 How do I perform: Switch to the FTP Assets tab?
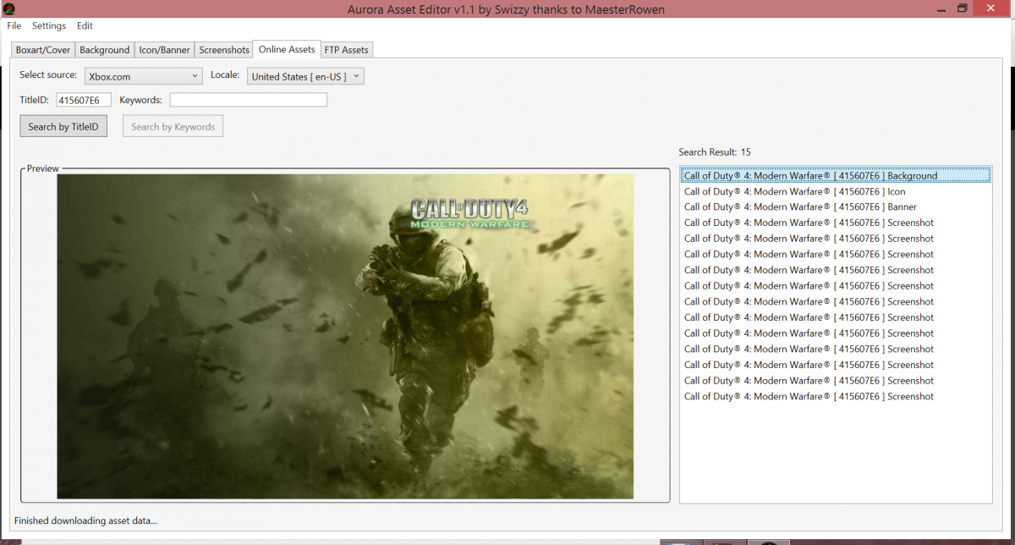[347, 50]
